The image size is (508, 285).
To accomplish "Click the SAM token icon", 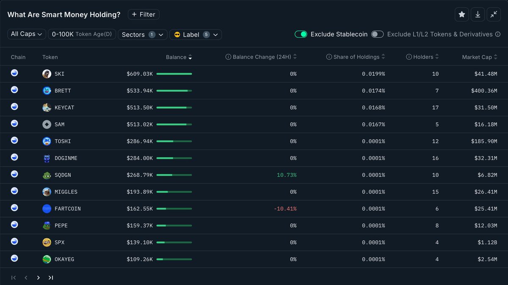I will (47, 125).
